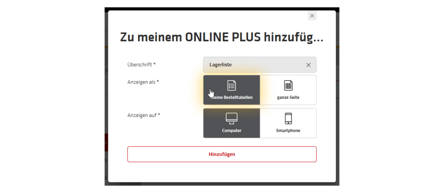Select the Meine Bestelltabellen display option
This screenshot has height=193, width=444.
click(232, 90)
